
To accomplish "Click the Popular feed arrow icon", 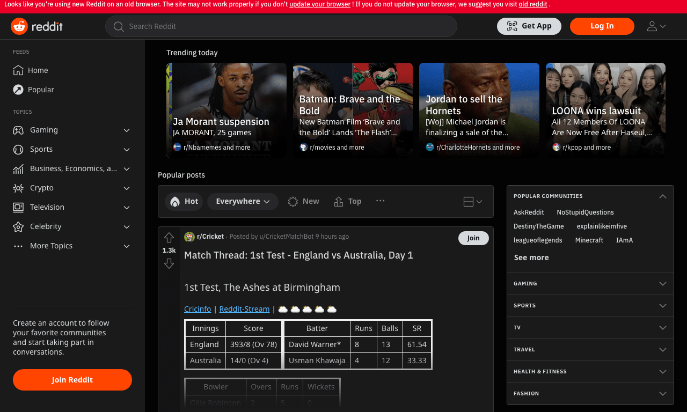I will point(18,90).
